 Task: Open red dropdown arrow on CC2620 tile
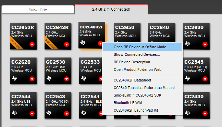(32, 79)
